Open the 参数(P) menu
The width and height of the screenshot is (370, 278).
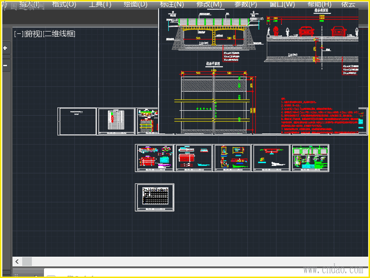tap(246, 4)
